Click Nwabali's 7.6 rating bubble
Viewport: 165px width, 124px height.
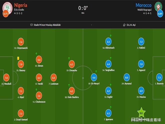coord(6,77)
